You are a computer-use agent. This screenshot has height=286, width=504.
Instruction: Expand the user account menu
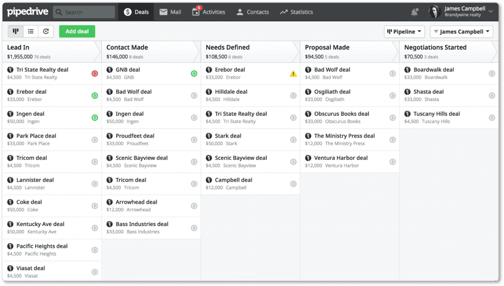(x=490, y=12)
